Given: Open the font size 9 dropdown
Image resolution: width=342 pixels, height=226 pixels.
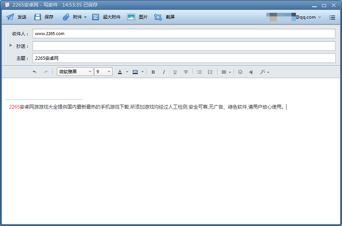Looking at the screenshot, I should pos(103,71).
